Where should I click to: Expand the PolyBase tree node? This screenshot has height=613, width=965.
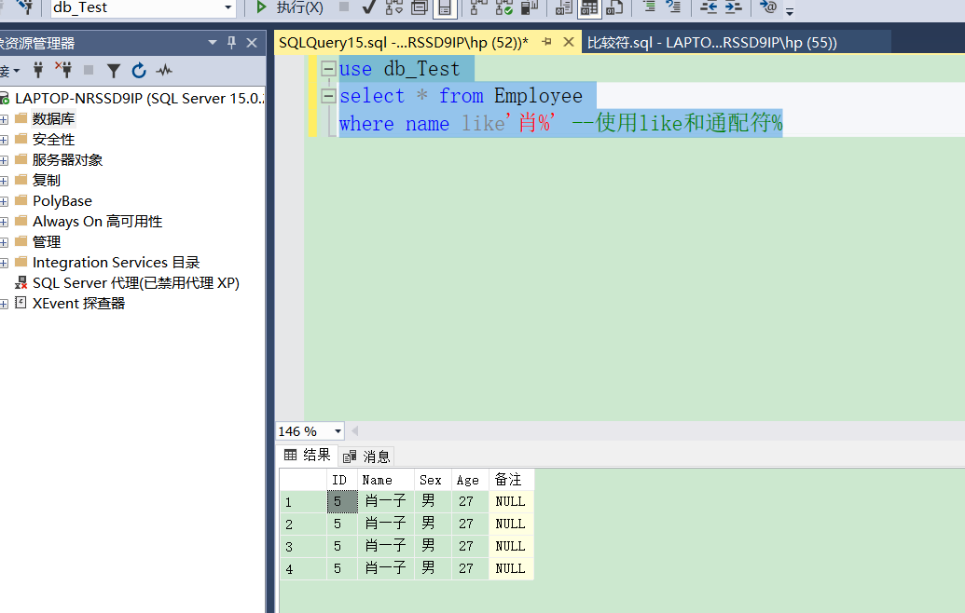pos(4,201)
